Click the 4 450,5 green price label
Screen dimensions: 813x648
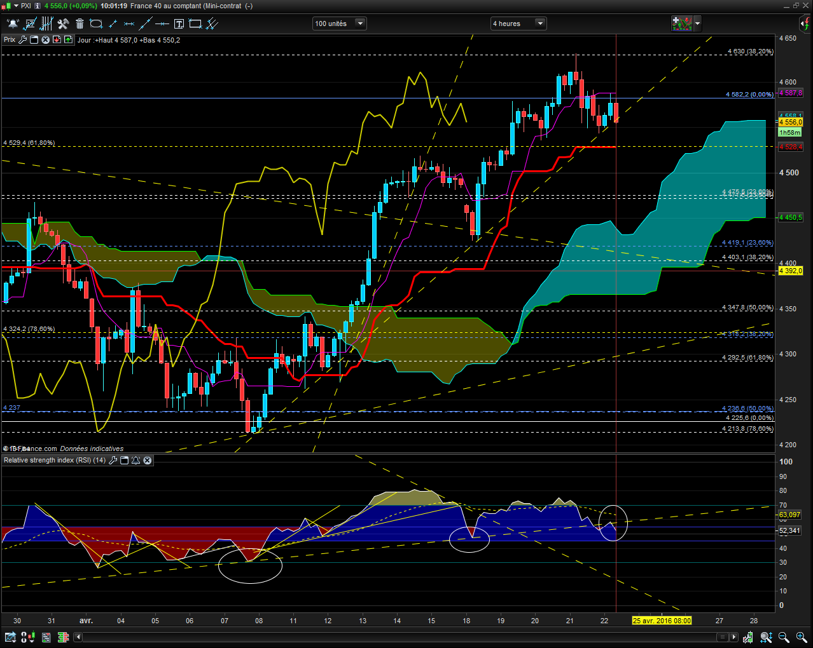coord(791,217)
